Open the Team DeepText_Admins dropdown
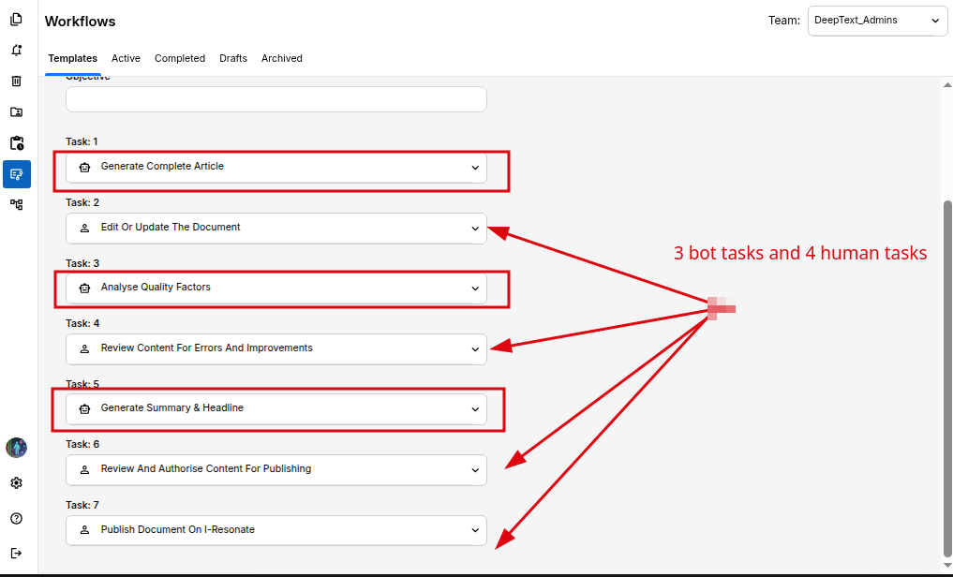Image resolution: width=953 pixels, height=577 pixels. (877, 21)
